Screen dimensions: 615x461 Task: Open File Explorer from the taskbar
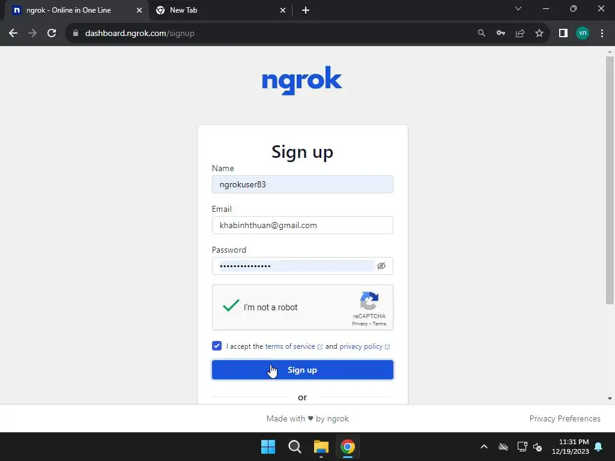[x=321, y=447]
